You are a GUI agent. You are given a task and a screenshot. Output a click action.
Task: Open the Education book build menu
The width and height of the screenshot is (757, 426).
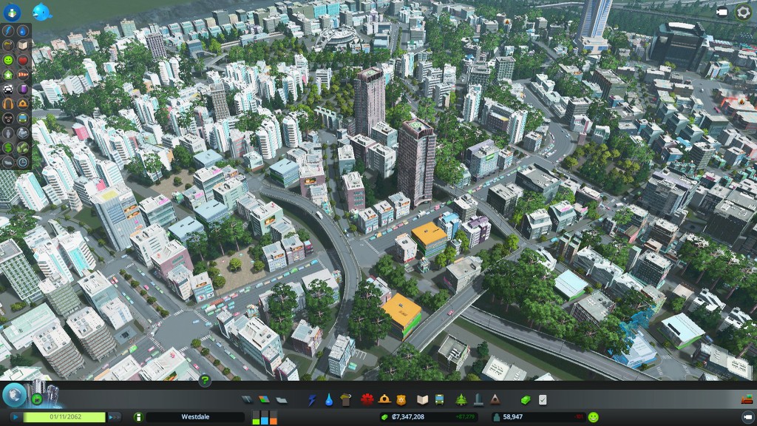(423, 400)
